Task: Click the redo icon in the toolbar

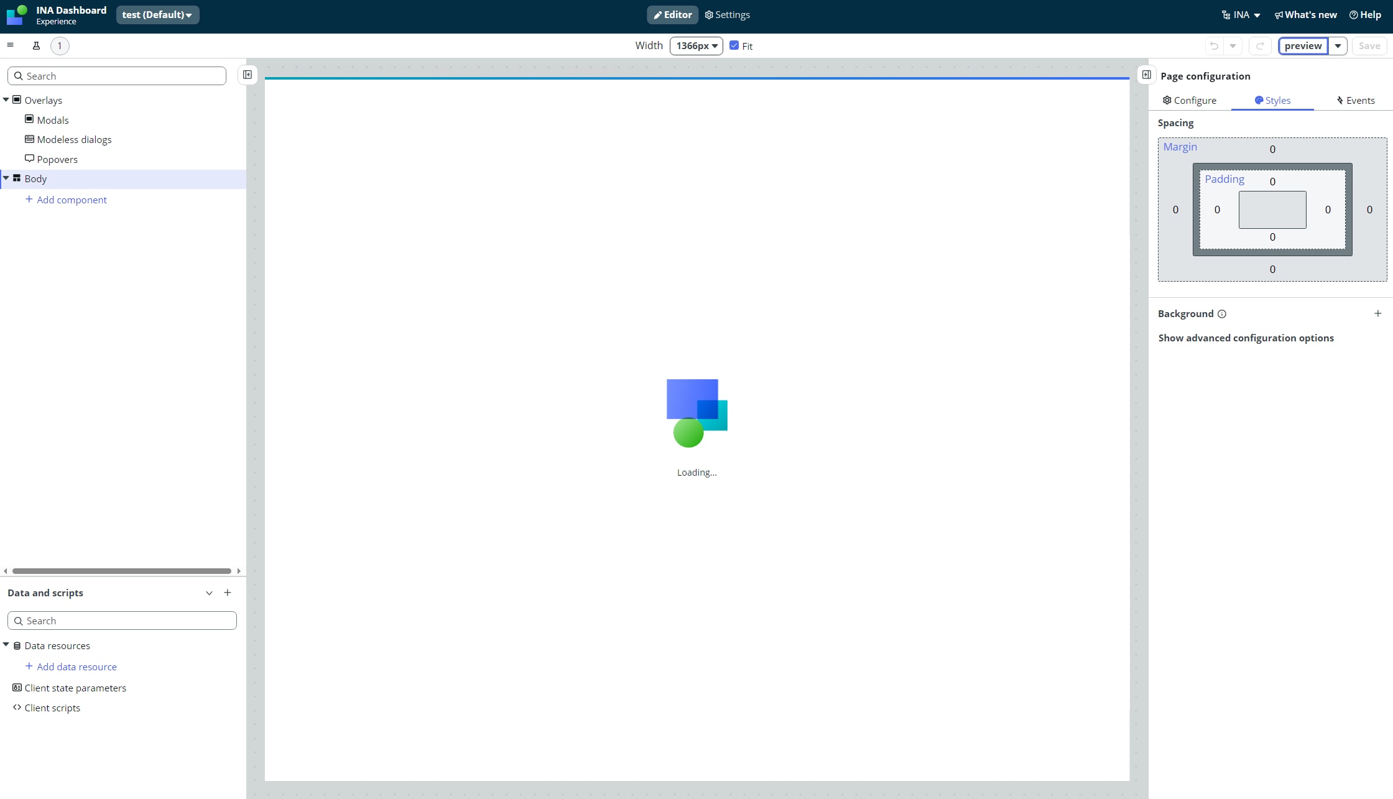Action: 1260,45
